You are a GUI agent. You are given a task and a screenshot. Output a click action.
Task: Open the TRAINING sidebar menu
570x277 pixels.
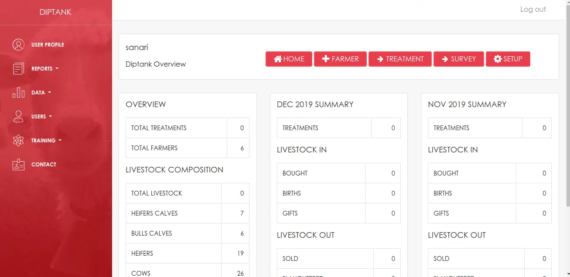tap(43, 141)
